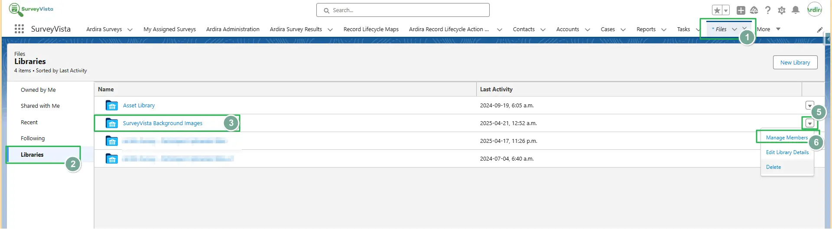Screen dimensions: 832x229
Task: Open row actions for SurveyVista Background Images
Action: tap(809, 123)
